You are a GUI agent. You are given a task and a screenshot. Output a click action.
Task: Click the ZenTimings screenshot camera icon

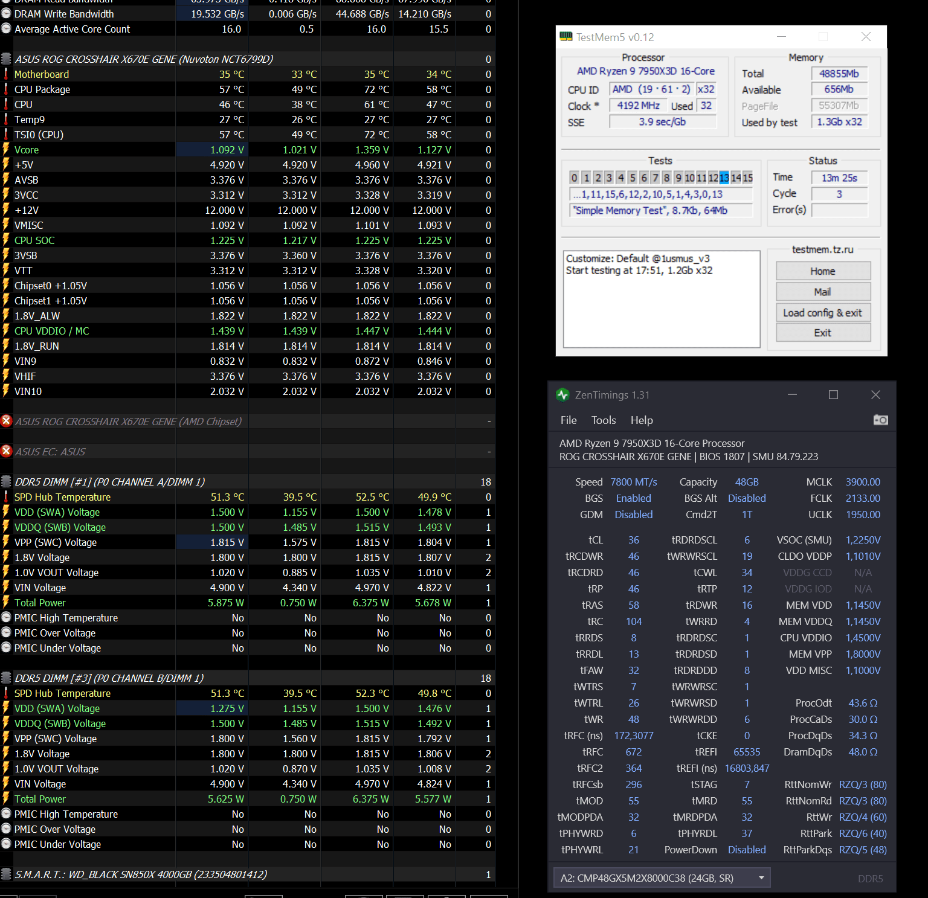[880, 420]
